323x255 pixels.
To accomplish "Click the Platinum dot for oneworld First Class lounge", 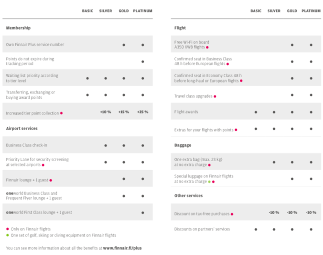I will [142, 213].
